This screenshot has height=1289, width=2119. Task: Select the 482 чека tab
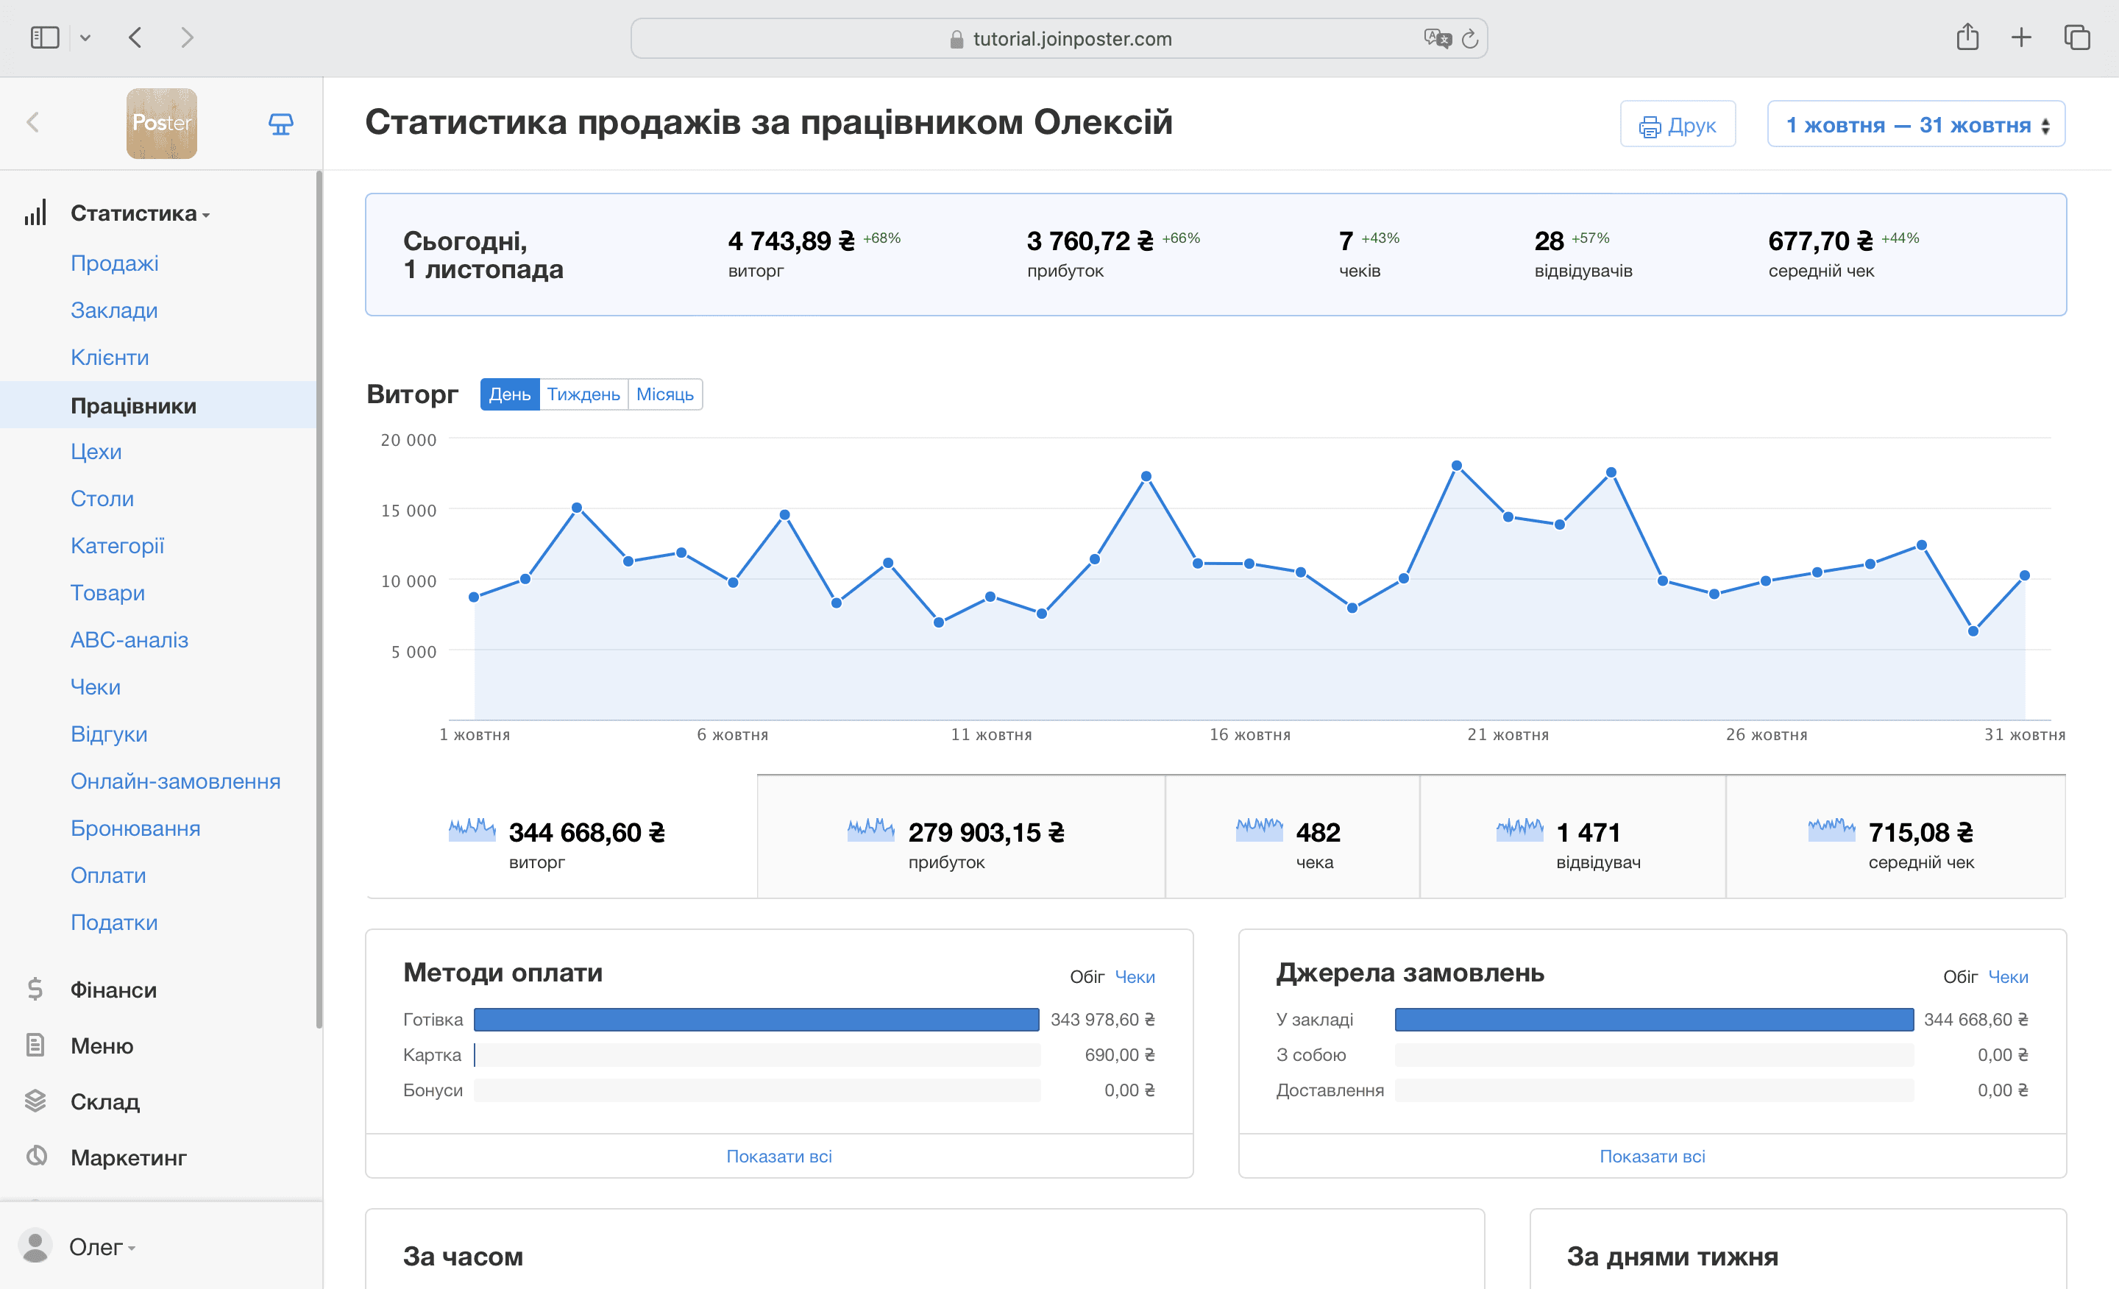coord(1293,837)
